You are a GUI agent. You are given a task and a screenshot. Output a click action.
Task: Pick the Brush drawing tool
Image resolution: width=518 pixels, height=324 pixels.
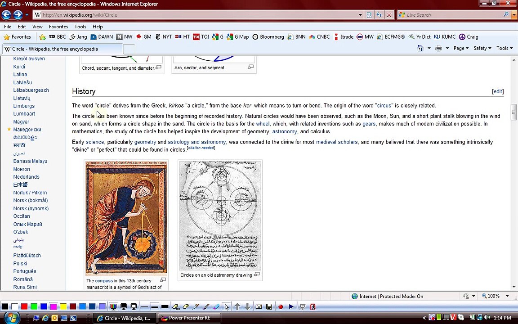(x=206, y=307)
